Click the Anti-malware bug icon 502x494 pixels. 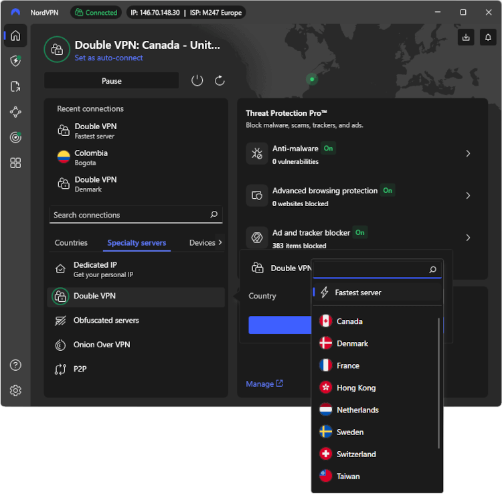pos(257,153)
